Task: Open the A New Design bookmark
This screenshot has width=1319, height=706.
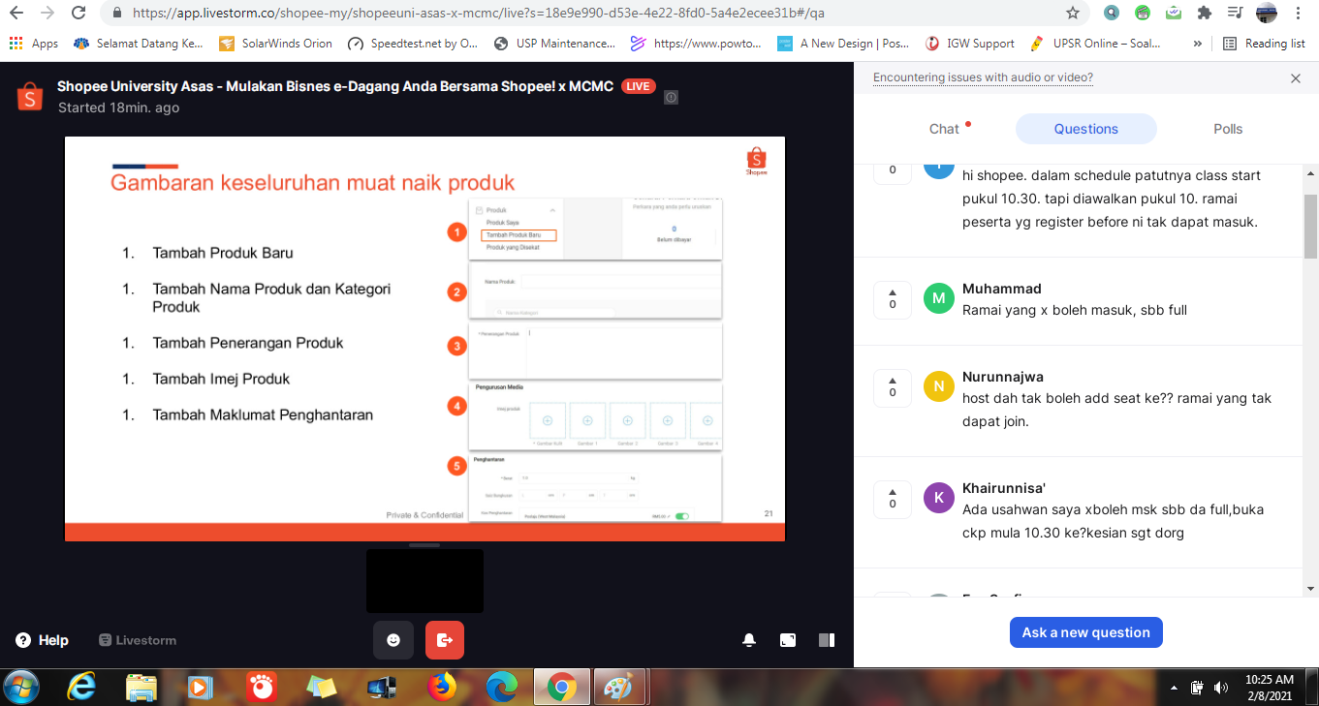Action: coord(843,44)
